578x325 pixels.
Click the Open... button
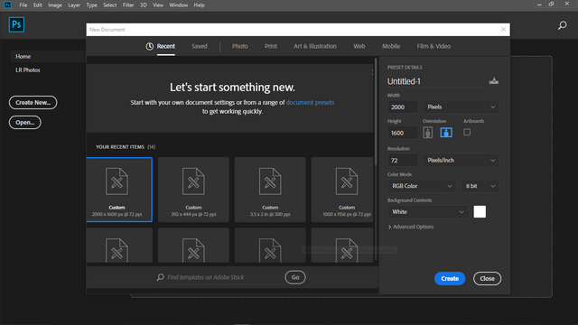pos(24,123)
